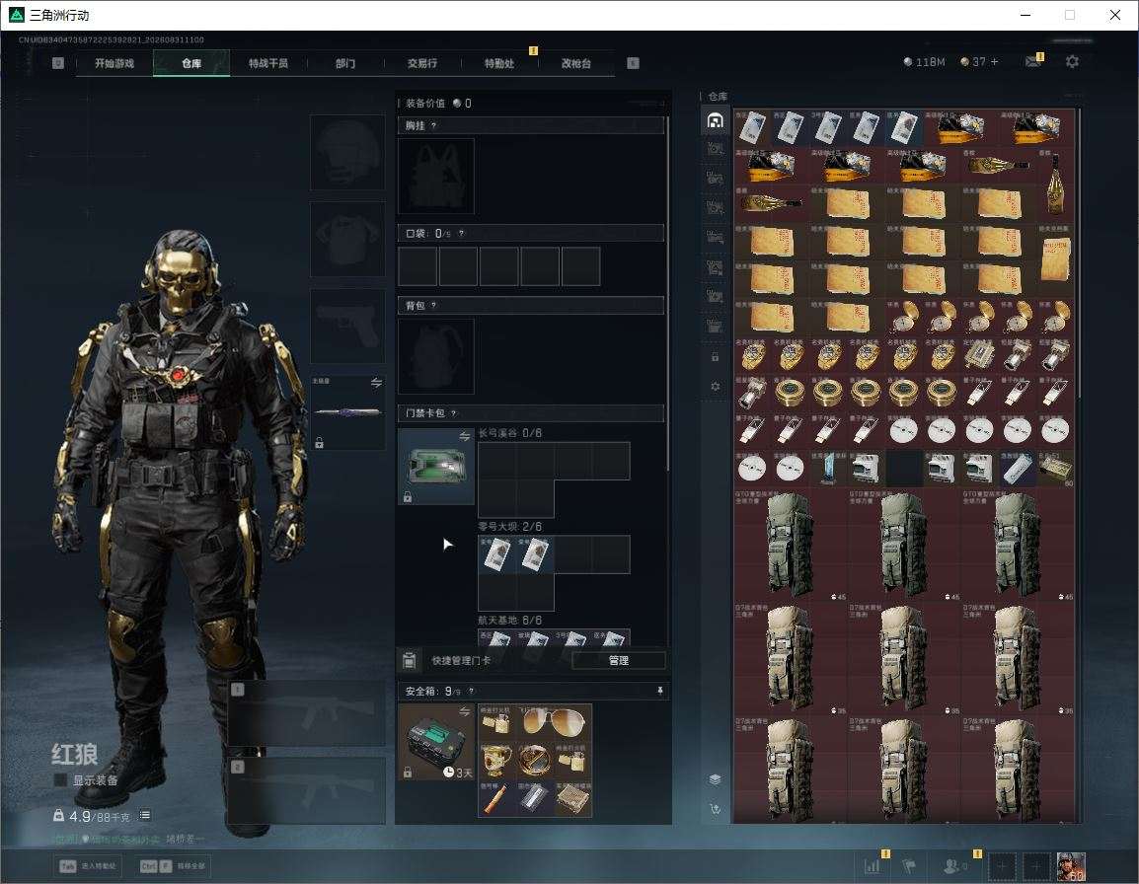Click the body armor equipment slot
Screen dimensions: 1139x884
point(347,239)
